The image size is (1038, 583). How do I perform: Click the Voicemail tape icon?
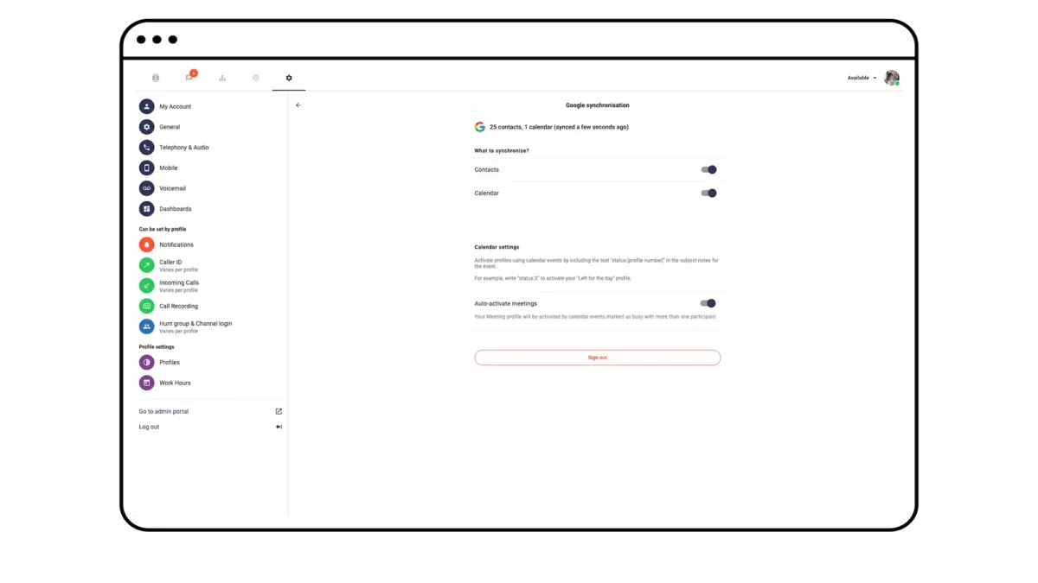coord(147,188)
